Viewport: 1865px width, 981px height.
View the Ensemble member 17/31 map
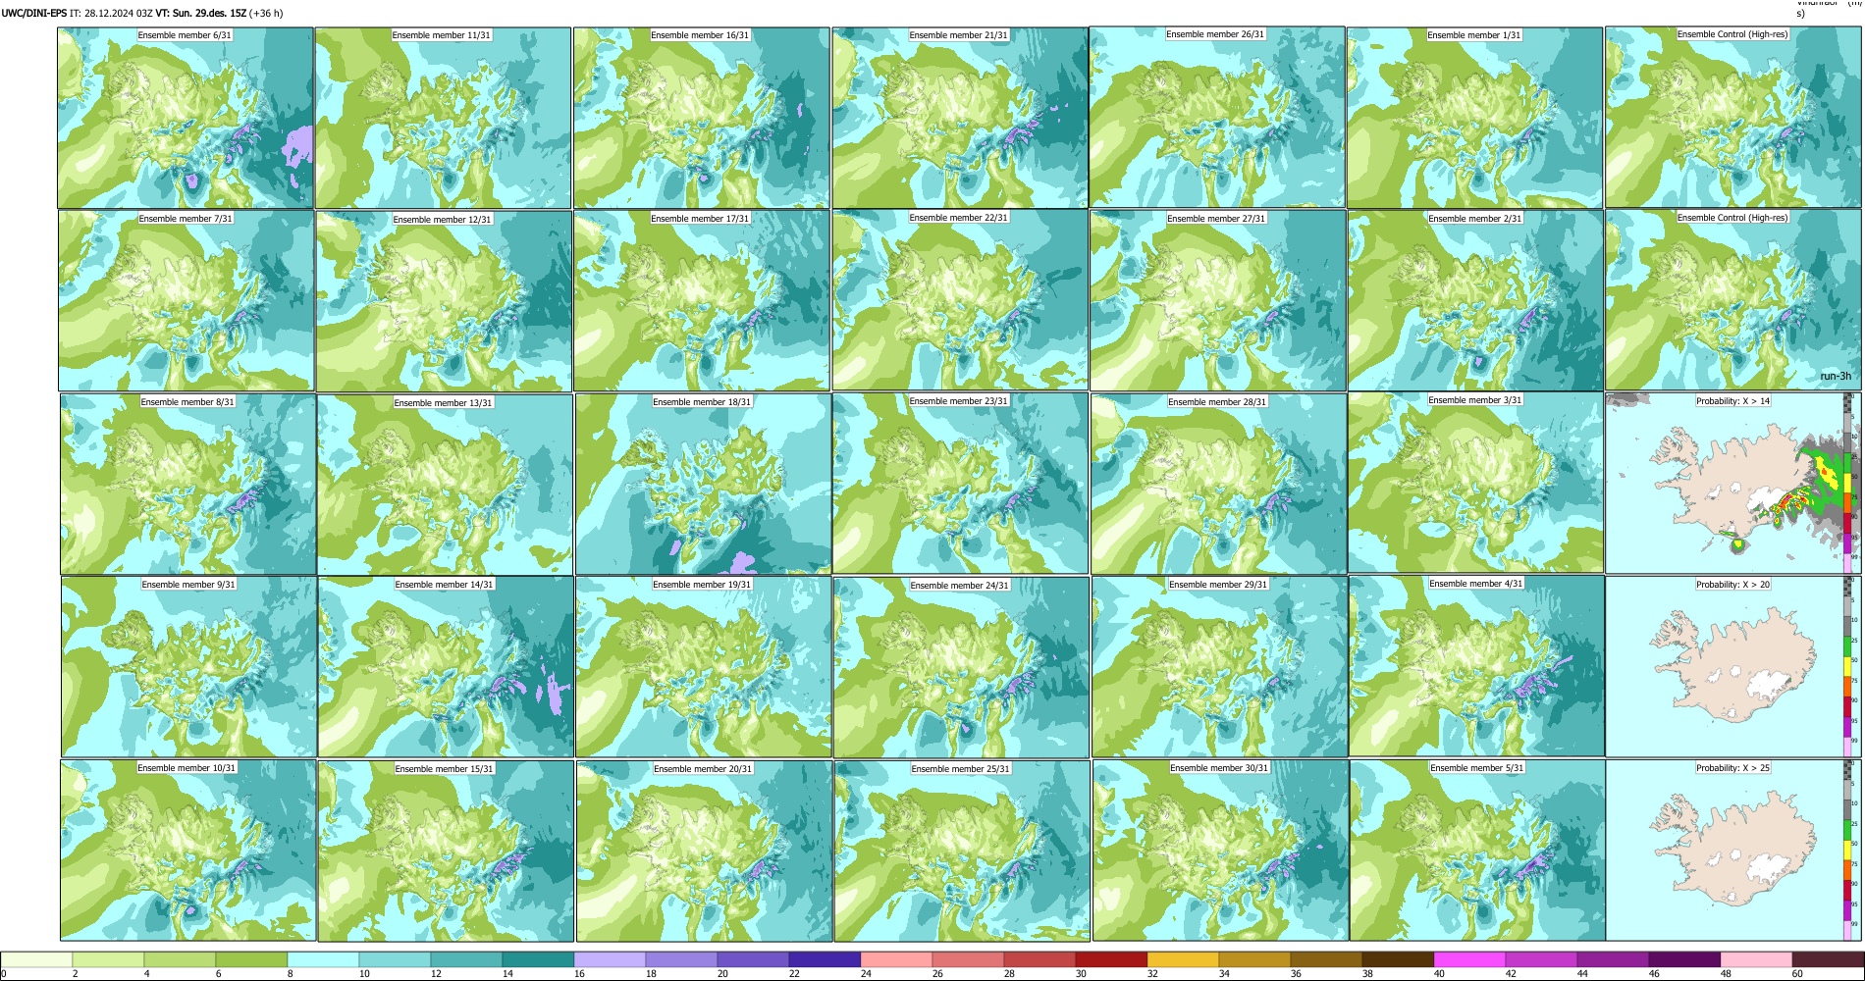[x=702, y=300]
